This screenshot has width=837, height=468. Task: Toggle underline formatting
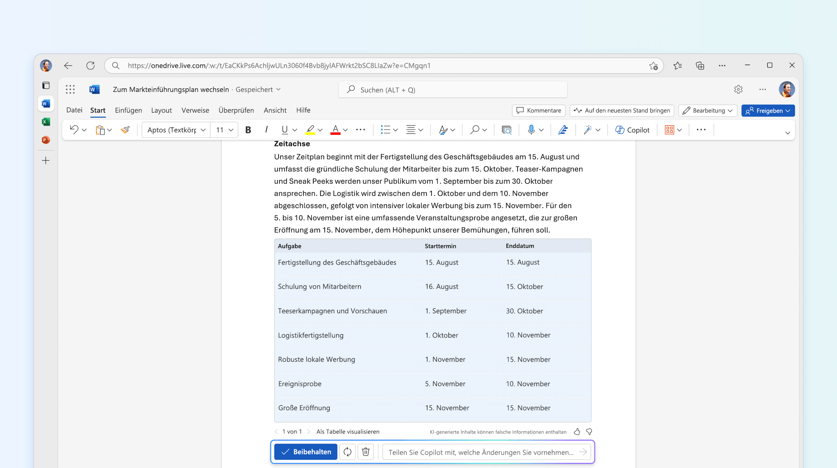click(x=285, y=130)
